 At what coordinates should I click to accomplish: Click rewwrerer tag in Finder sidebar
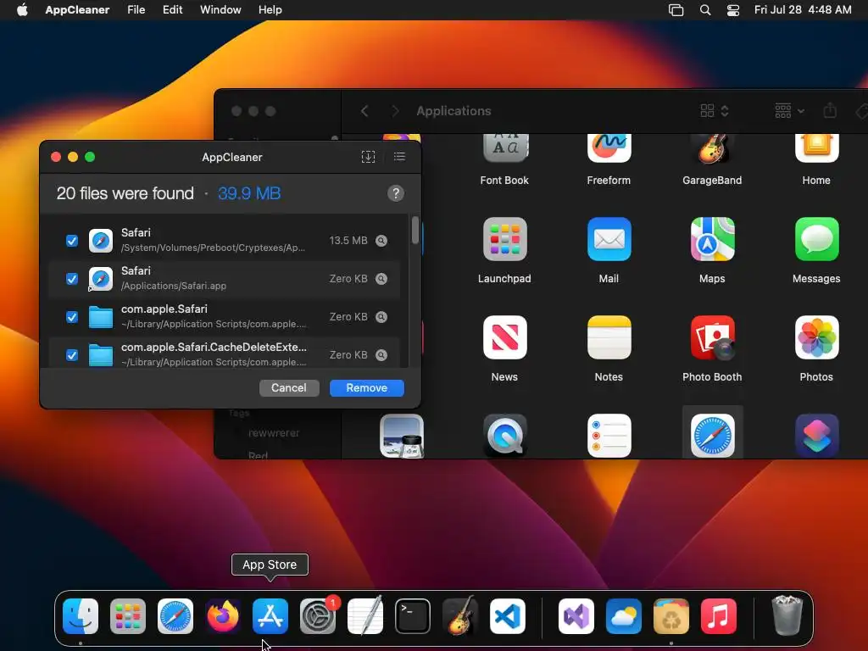[x=274, y=433]
